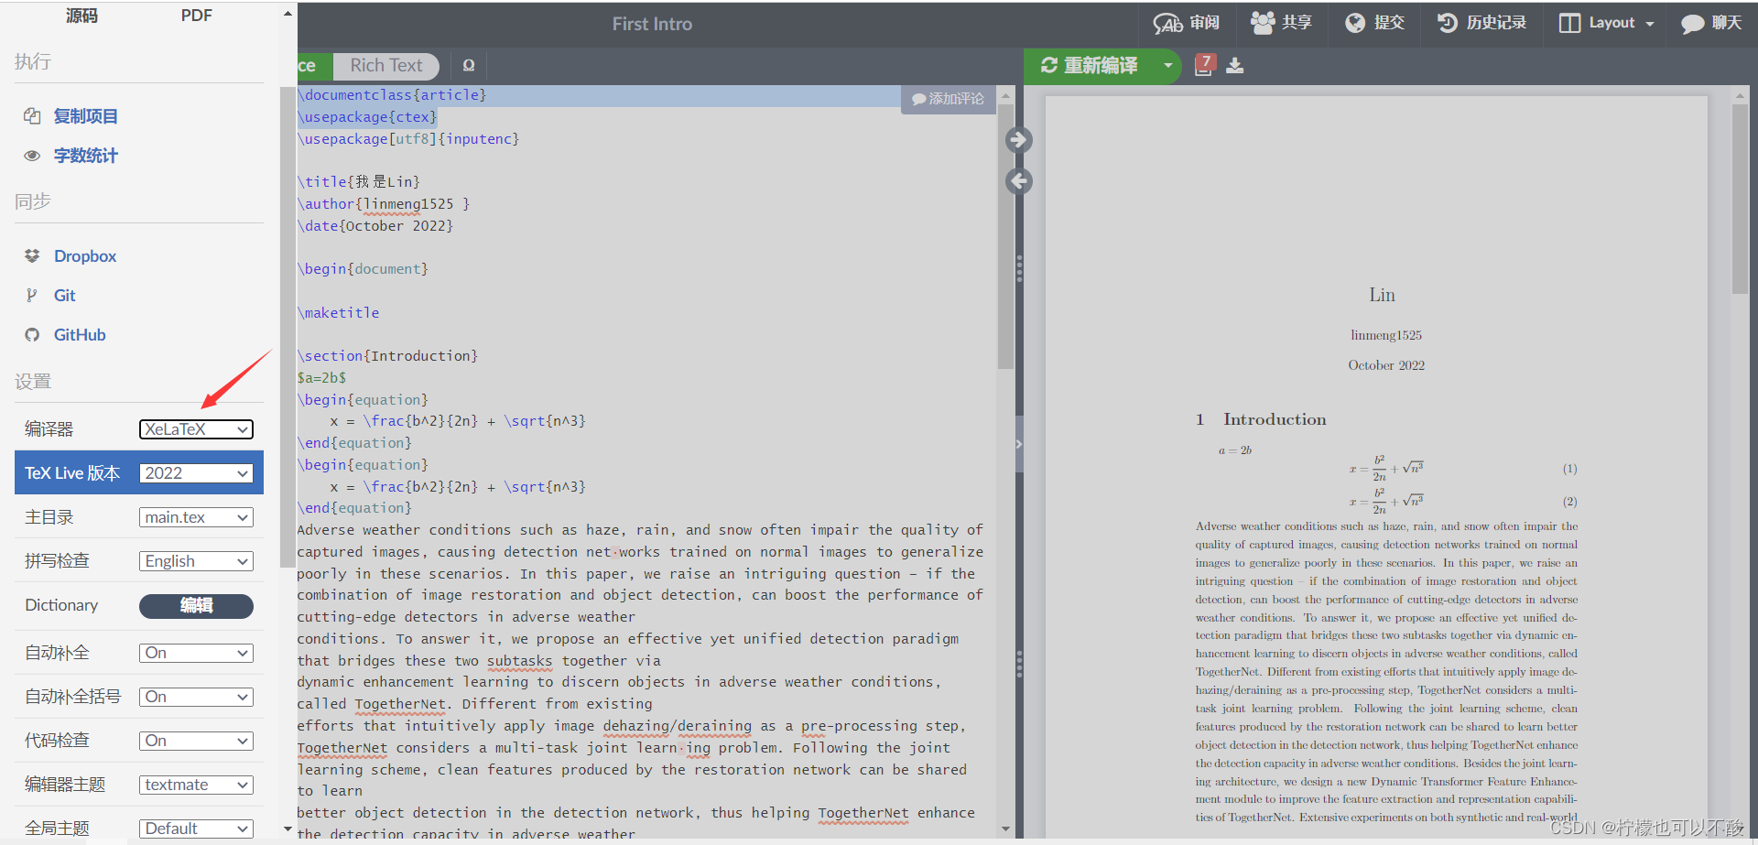Open the Layout dropdown menu
Viewport: 1758px width, 845px height.
tap(1606, 23)
